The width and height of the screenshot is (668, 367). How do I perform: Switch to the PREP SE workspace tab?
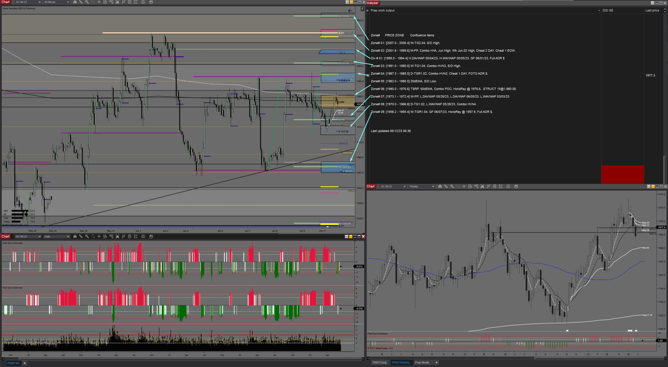tap(13, 363)
